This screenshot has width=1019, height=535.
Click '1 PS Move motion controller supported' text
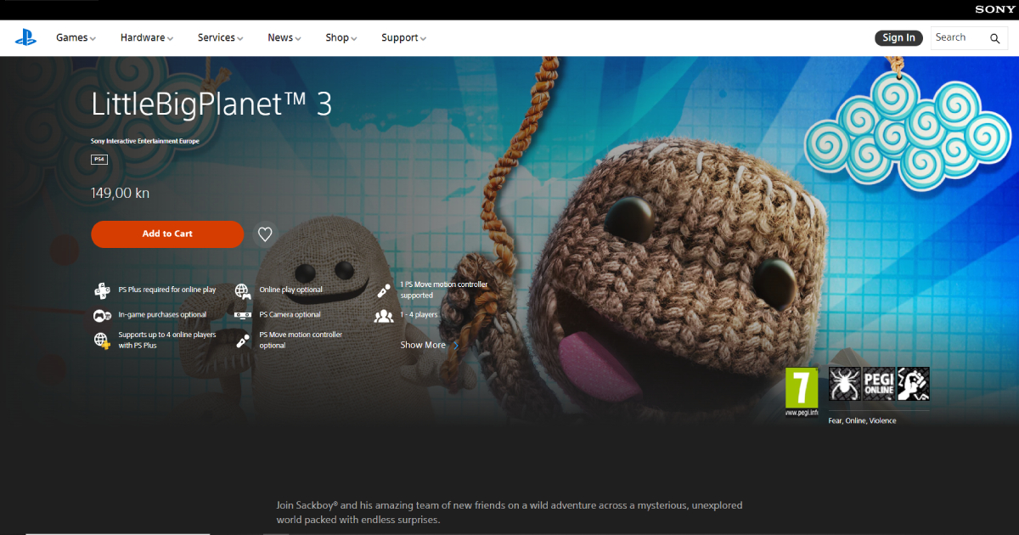coord(444,290)
